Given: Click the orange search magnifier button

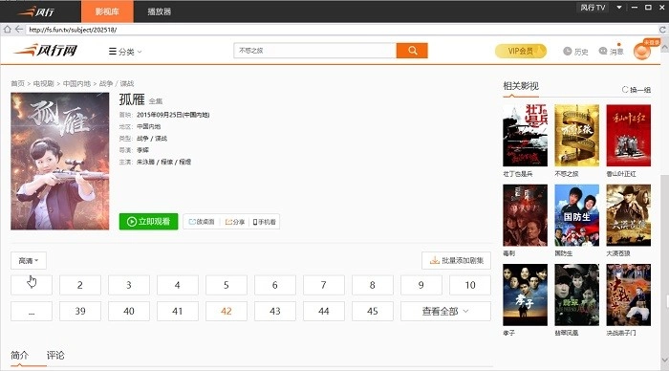Looking at the screenshot, I should [412, 51].
